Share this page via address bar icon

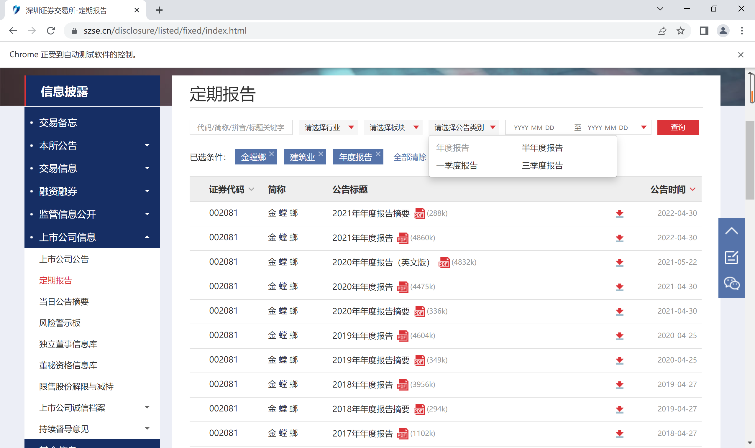coord(662,30)
